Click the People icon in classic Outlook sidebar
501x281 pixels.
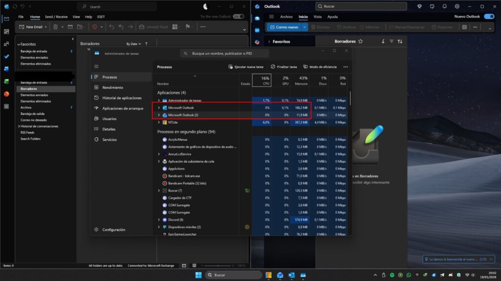coord(6,44)
